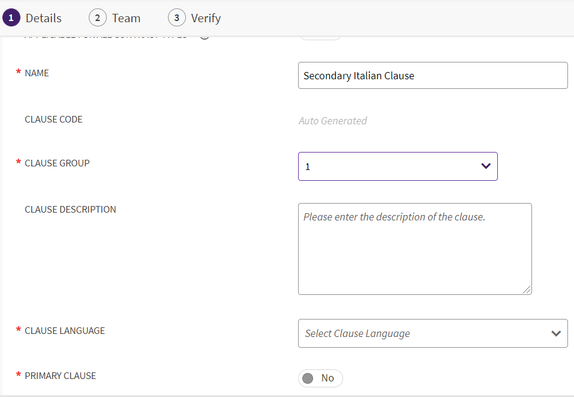Click the Clause Language chevron arrow

(556, 333)
